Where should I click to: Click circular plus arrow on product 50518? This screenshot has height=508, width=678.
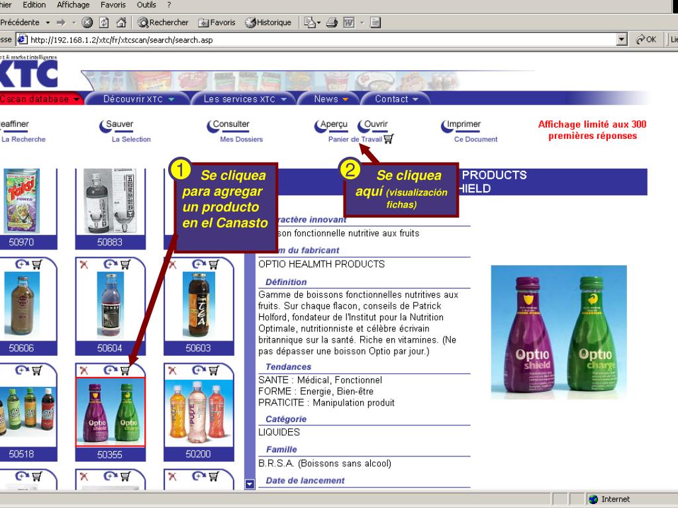[x=22, y=370]
